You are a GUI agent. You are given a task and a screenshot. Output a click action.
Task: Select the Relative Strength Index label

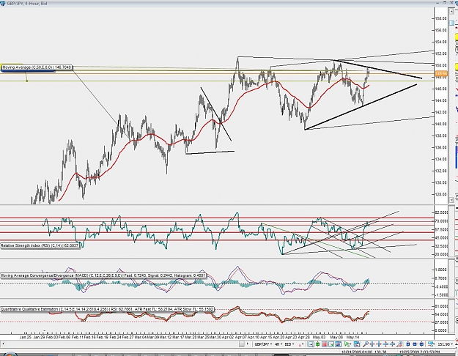click(40, 245)
